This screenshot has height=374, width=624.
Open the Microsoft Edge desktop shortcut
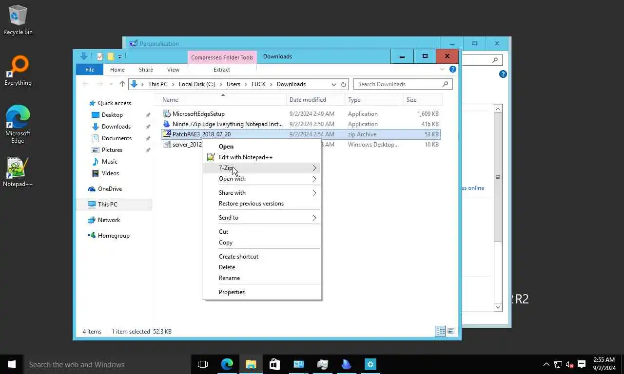point(18,125)
